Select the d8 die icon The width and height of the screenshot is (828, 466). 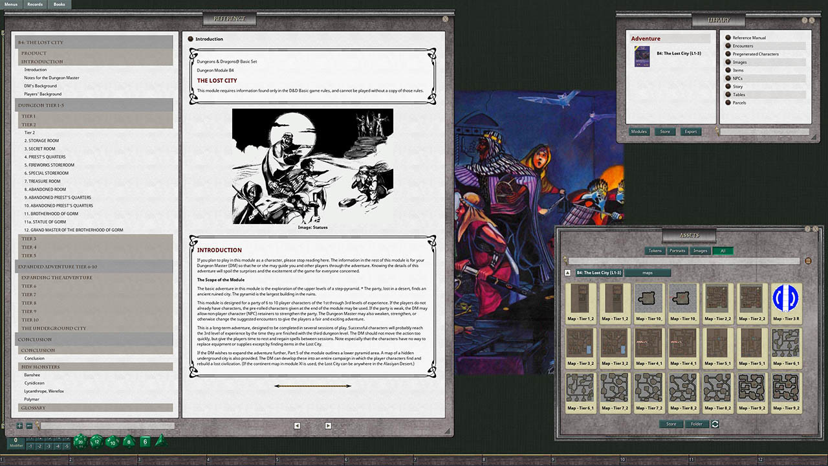coord(129,441)
